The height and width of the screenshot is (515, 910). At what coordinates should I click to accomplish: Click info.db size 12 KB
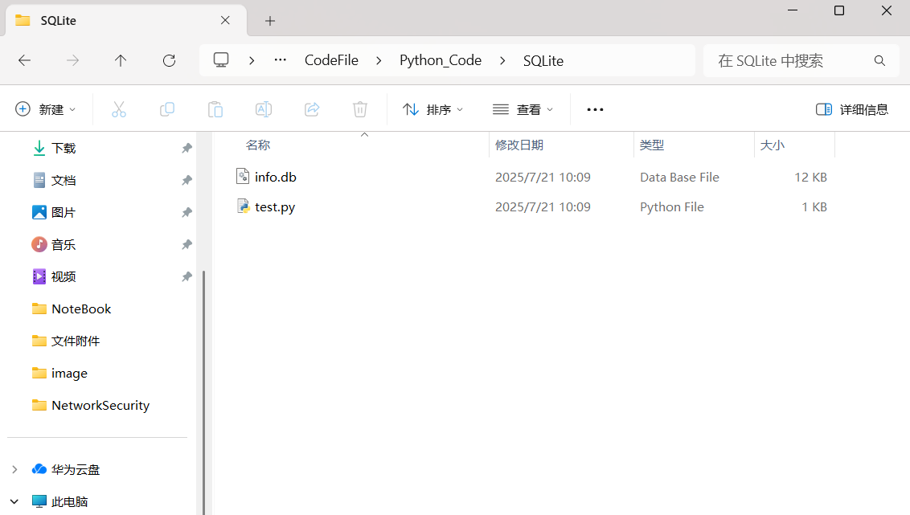810,177
